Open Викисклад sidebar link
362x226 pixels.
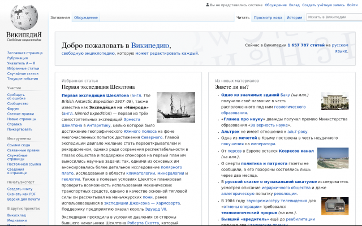16,215
